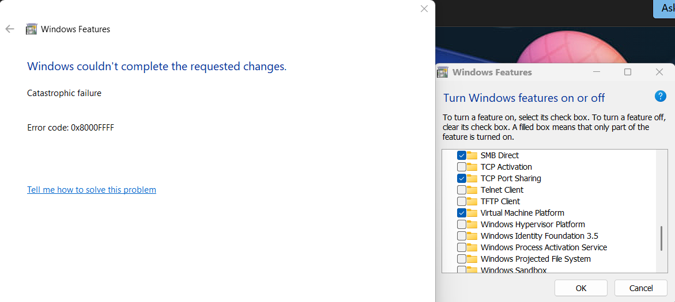Screen dimensions: 675x302
Task: Select the TFTP Client label
Action: [500, 201]
